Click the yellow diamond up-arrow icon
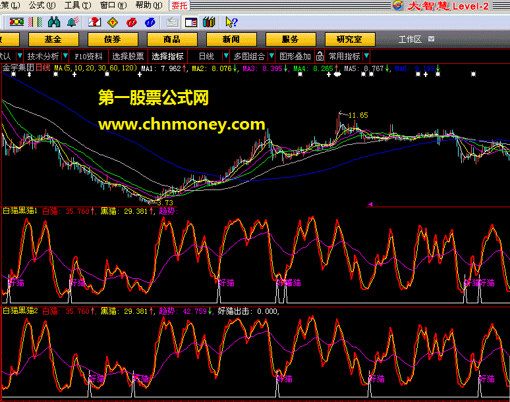 click(113, 22)
